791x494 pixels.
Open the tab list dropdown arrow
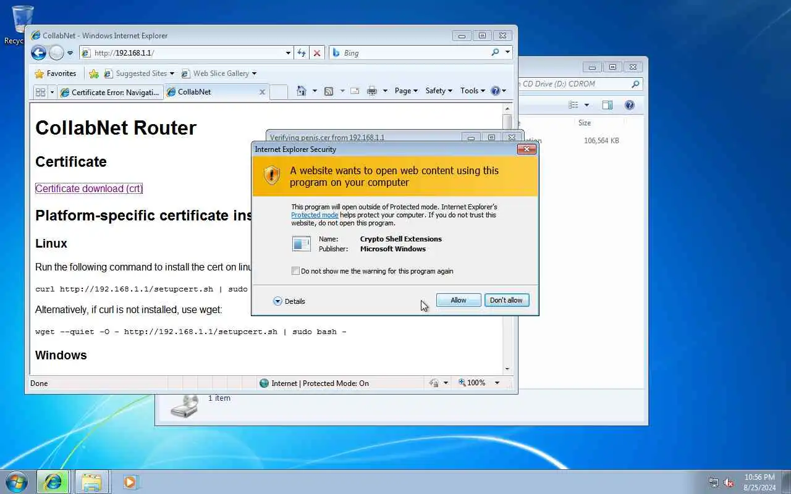53,92
